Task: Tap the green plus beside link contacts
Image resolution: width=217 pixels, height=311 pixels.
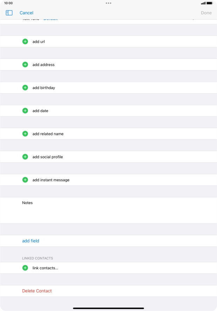Action: (25, 268)
